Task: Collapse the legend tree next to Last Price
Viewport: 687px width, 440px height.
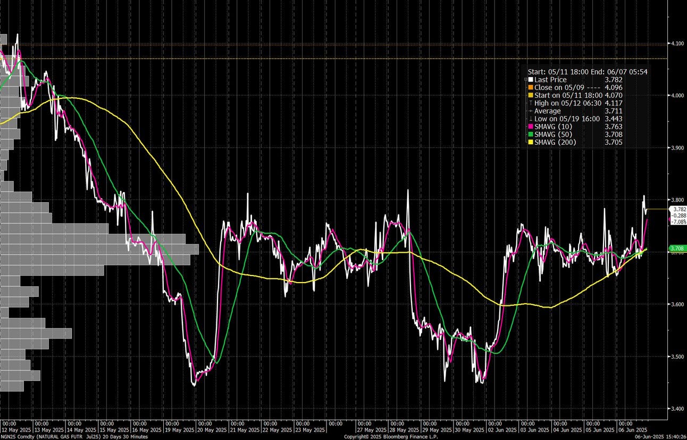Action: pos(525,79)
